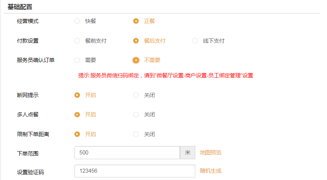Click 随机生成 to generate code
Screen dimensions: 327x180
point(211,171)
